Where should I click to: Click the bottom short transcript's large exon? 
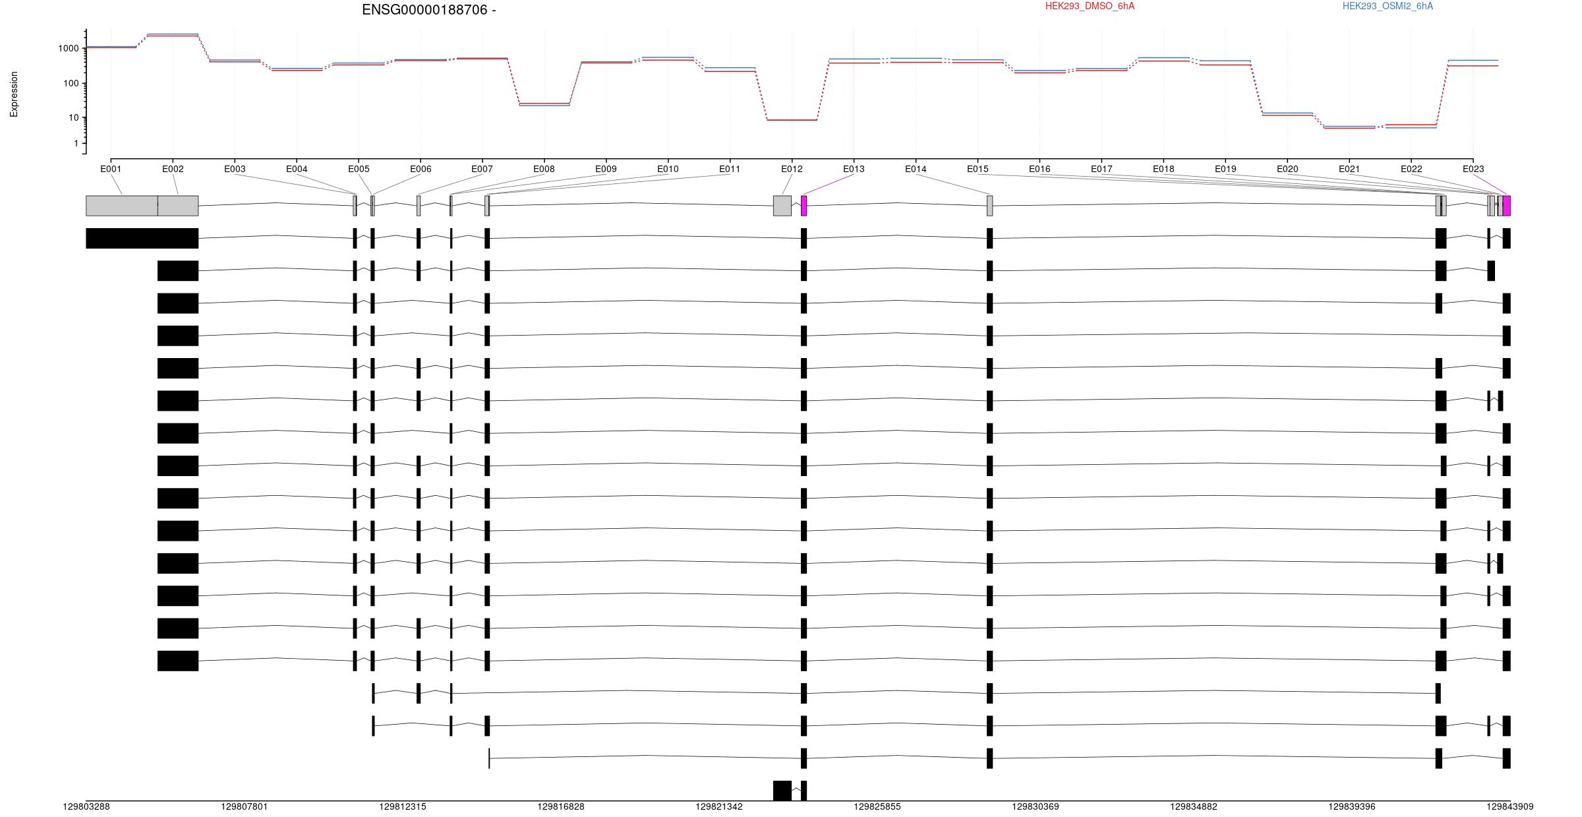click(x=782, y=791)
